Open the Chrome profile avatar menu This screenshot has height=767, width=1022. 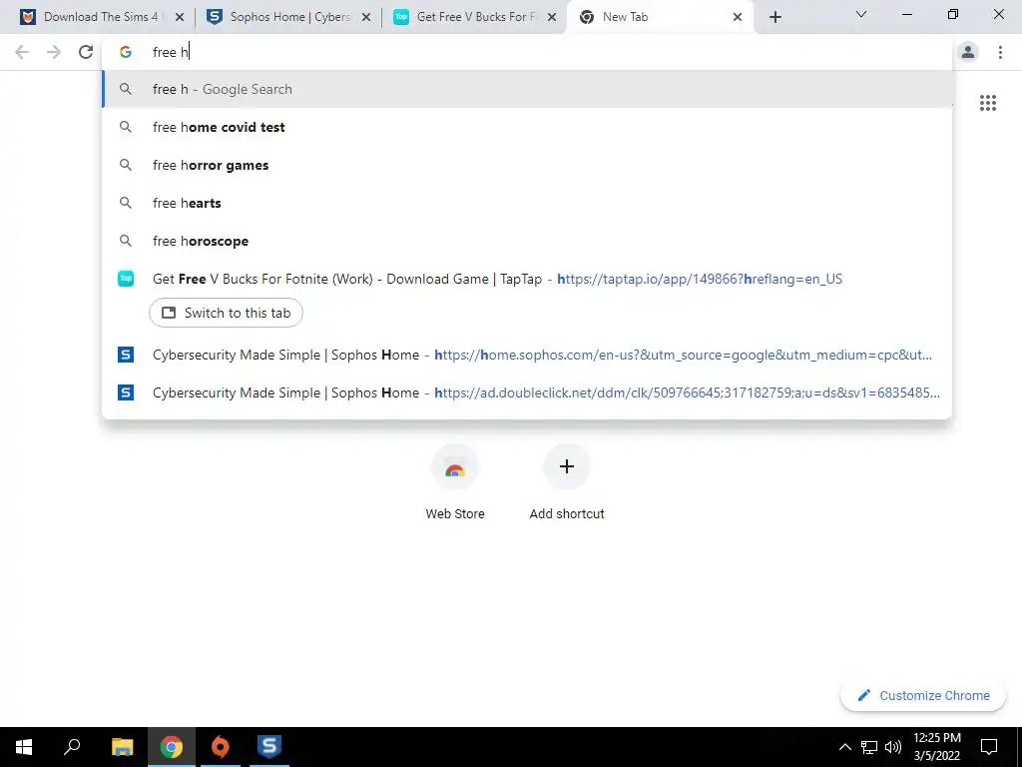[968, 52]
